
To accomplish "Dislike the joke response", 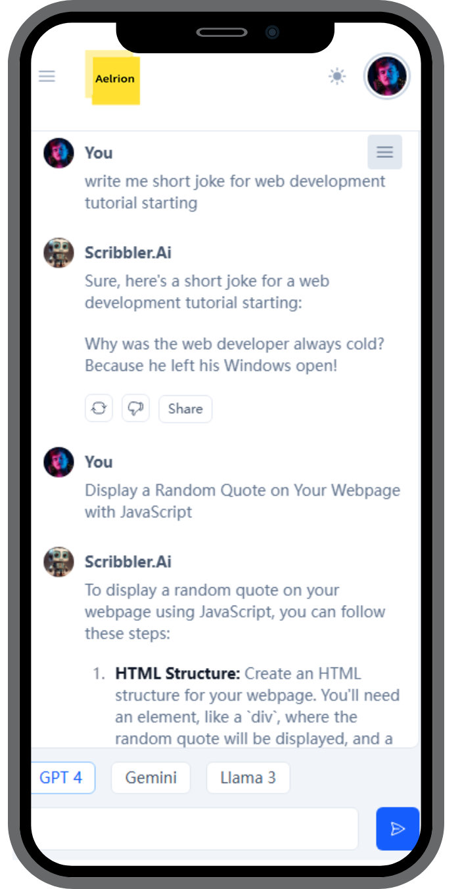I will coord(136,408).
